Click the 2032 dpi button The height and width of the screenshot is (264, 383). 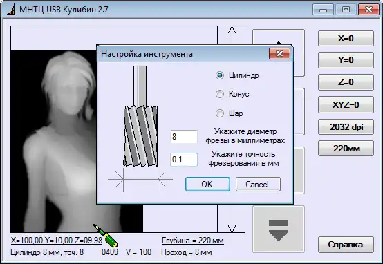(x=346, y=127)
